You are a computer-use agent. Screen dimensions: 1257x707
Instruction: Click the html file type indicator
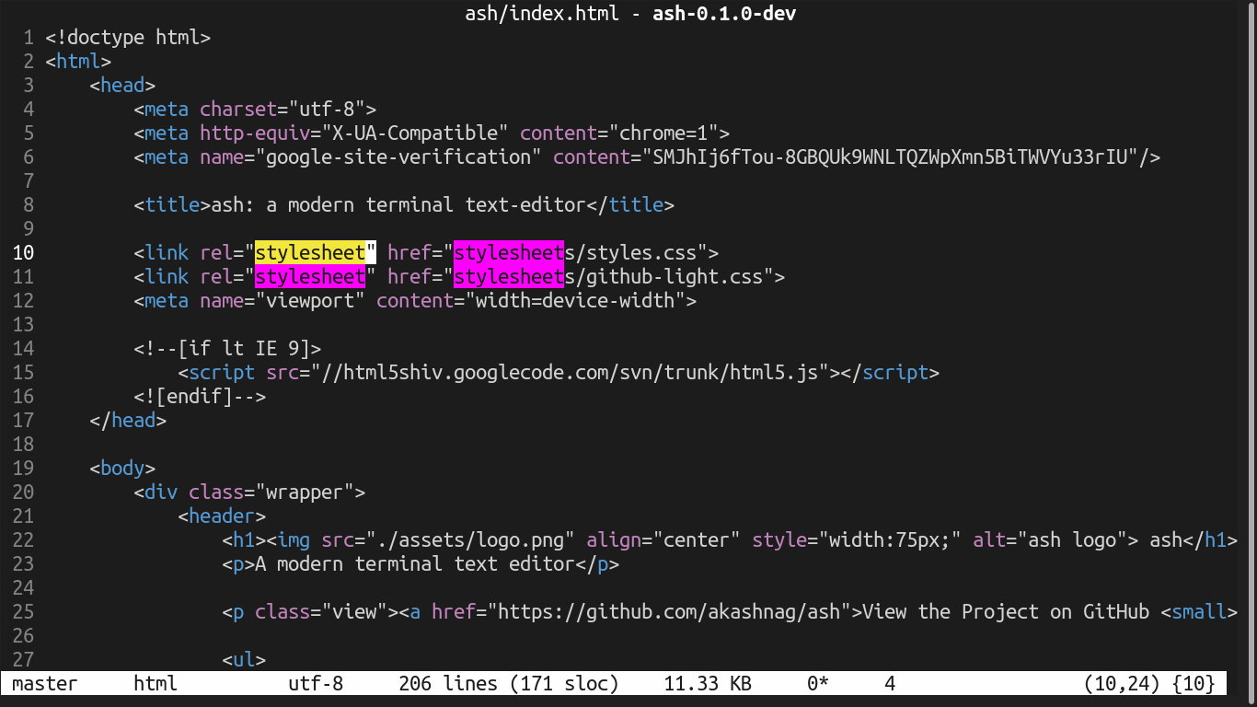tap(155, 683)
